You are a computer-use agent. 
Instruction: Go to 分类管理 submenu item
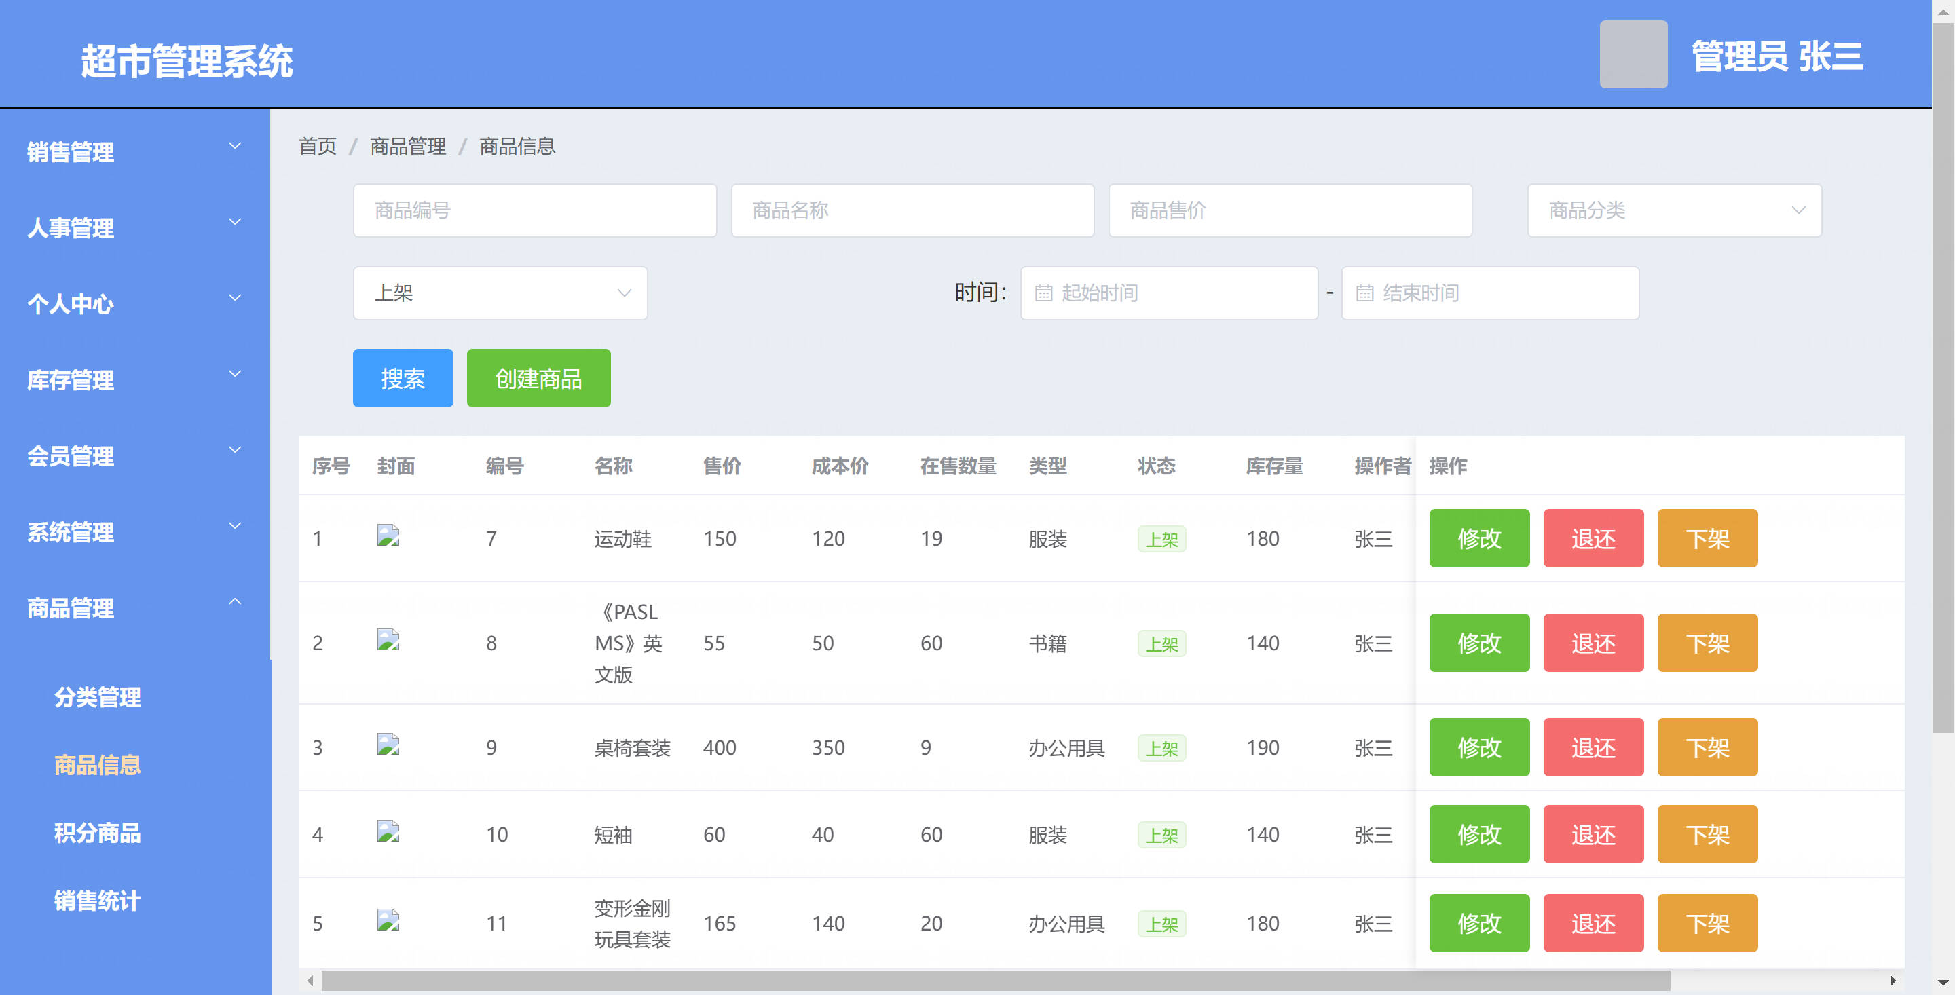point(97,696)
